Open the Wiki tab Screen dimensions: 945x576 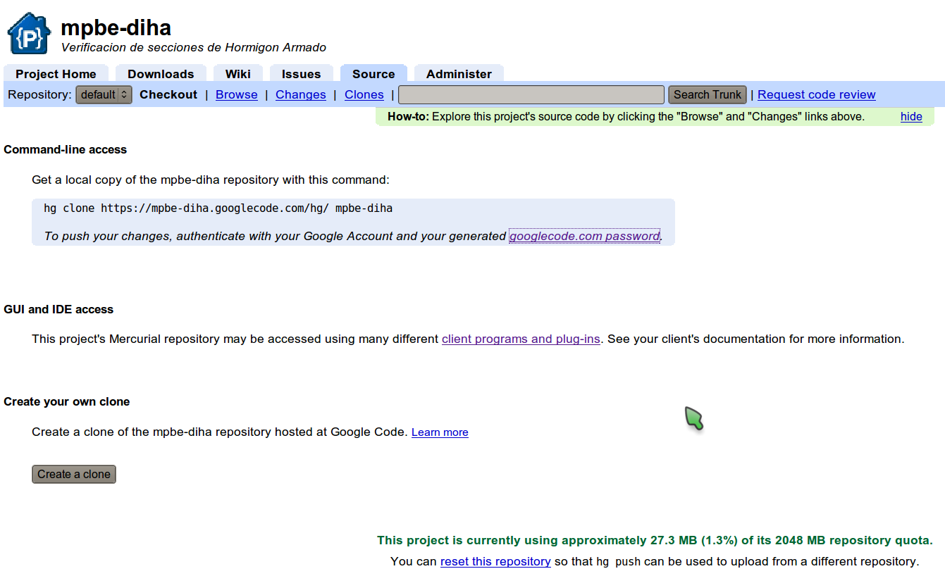tap(238, 73)
